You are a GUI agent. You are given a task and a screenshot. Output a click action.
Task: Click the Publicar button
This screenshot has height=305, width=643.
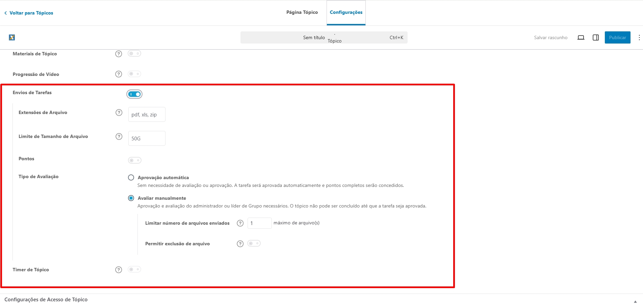click(617, 37)
